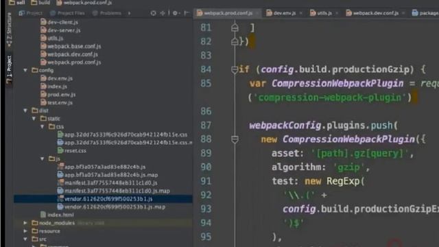Open utils.js in the build folder tree
Viewport: 439px width, 247px height.
pos(55,38)
